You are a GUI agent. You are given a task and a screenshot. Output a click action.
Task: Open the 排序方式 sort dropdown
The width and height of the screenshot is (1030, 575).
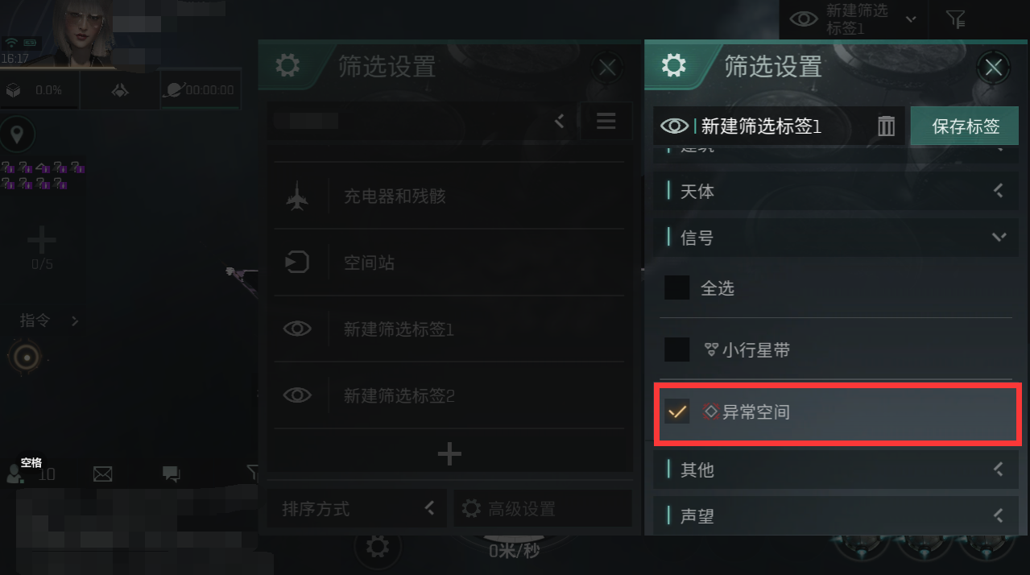coord(357,509)
